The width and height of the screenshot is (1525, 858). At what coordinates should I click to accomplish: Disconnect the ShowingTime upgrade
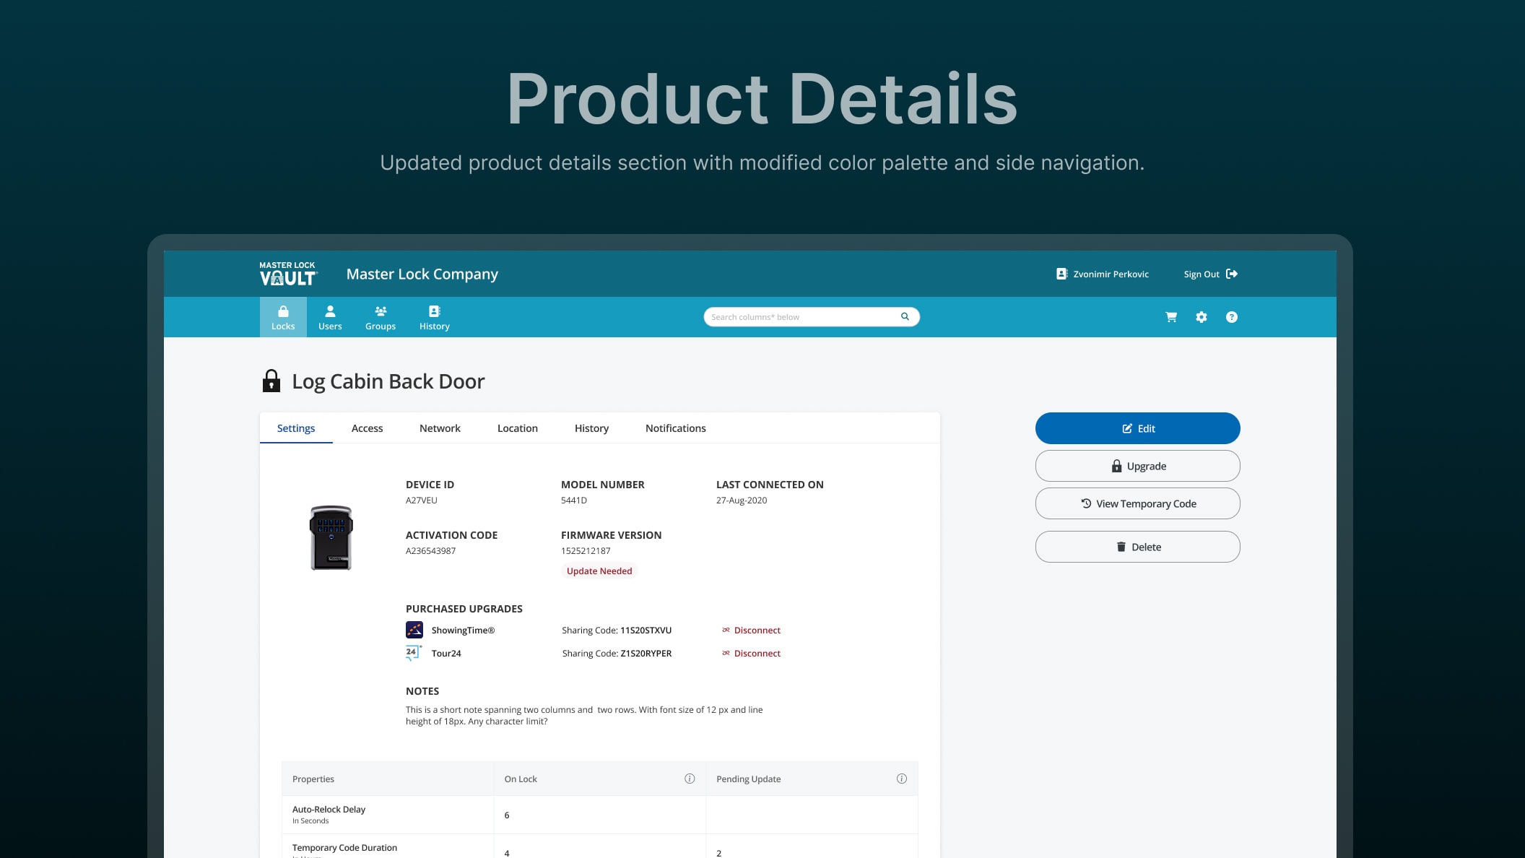[751, 630]
